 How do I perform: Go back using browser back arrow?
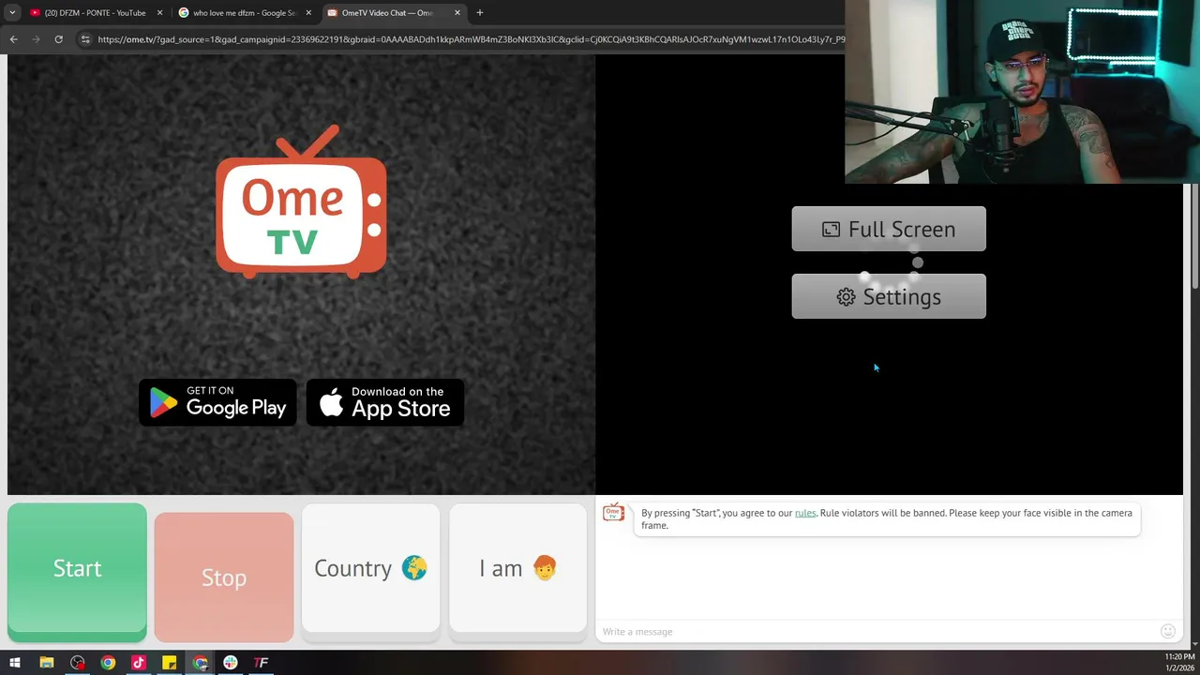tap(13, 39)
